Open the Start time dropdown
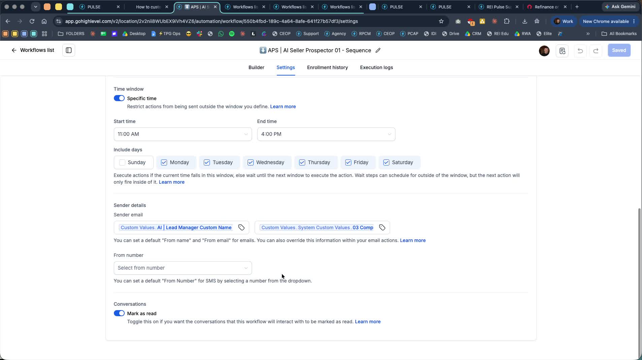 pyautogui.click(x=183, y=134)
